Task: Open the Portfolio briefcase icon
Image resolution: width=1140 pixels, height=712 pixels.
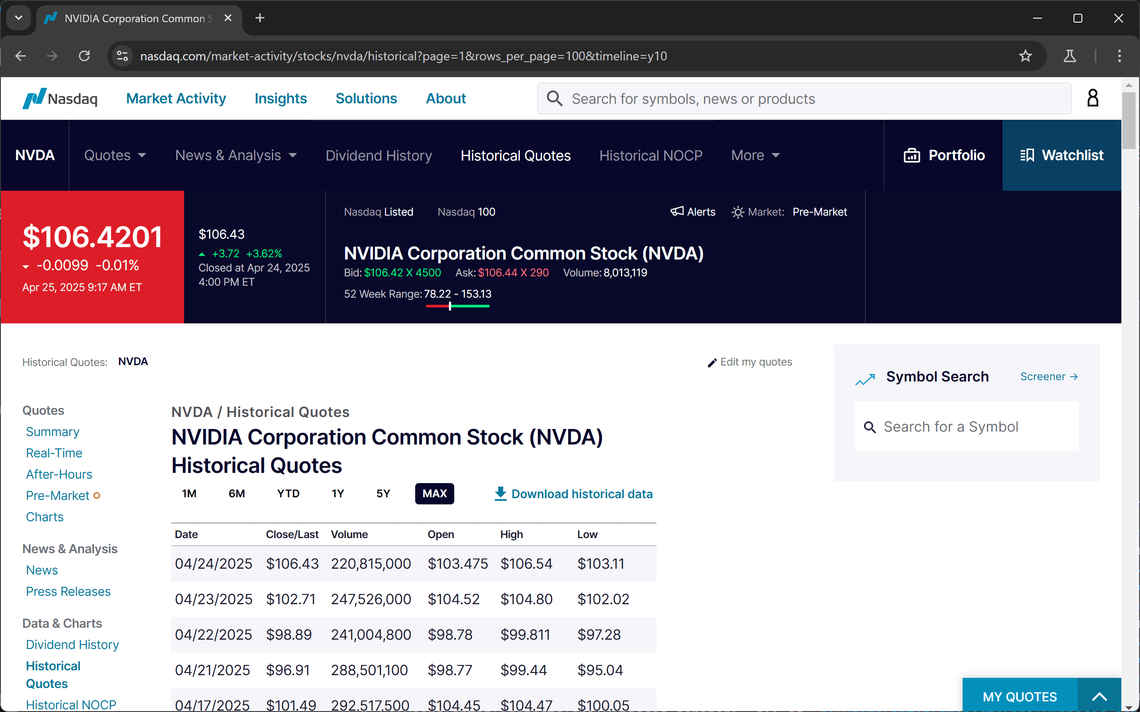Action: (912, 155)
